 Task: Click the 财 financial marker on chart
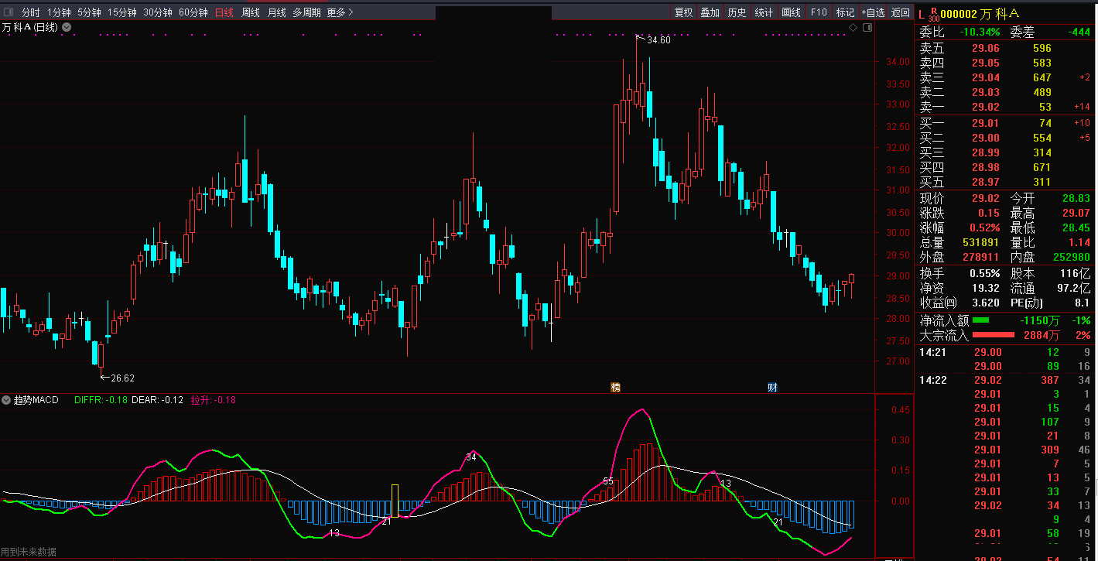point(772,388)
